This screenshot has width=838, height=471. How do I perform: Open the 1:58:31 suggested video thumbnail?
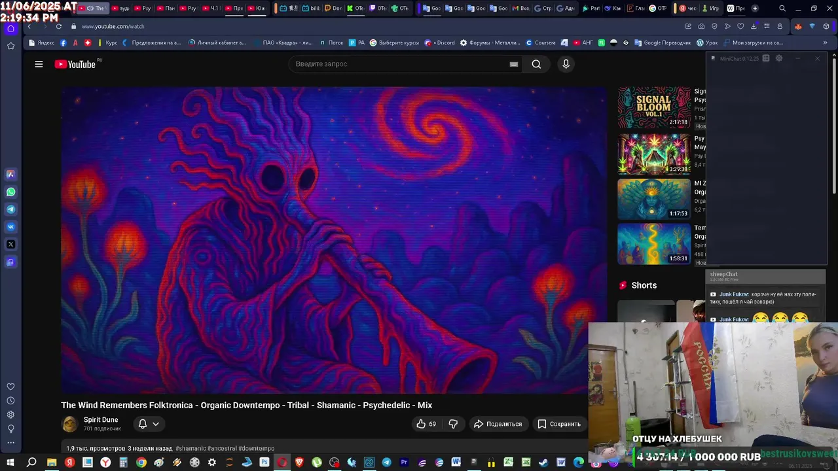tap(654, 244)
